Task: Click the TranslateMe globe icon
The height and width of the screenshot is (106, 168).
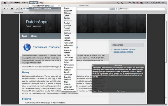Action: [27, 47]
